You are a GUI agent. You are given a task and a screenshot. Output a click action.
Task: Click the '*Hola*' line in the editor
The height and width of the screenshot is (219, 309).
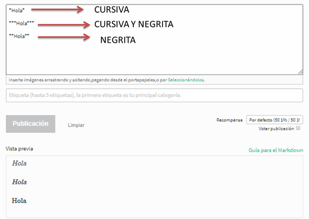(17, 11)
